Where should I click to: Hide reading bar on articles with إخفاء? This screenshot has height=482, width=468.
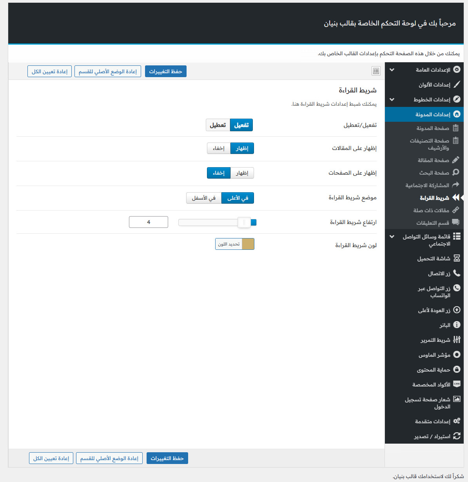(219, 148)
